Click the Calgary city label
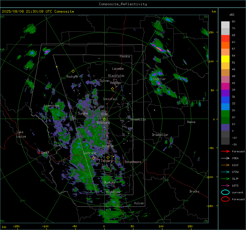This screenshot has width=246, height=230. pos(107,161)
